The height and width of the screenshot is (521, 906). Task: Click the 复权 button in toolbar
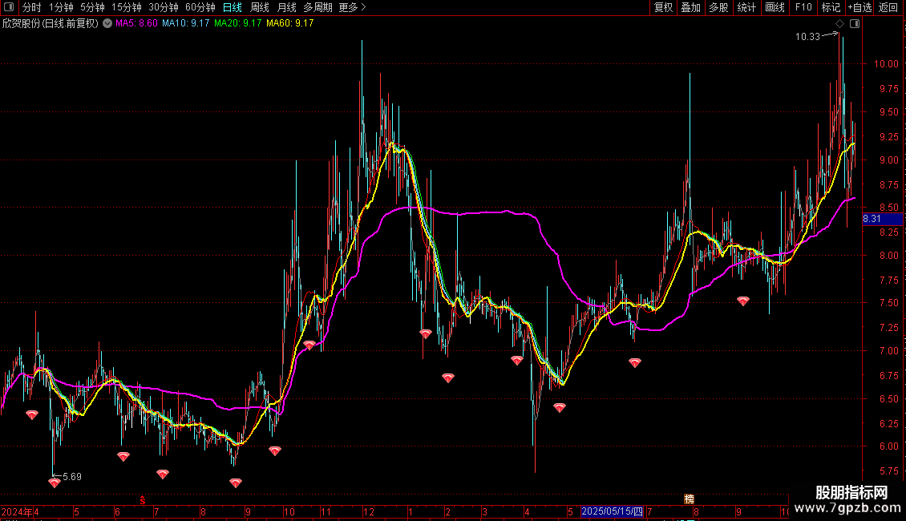tap(663, 8)
